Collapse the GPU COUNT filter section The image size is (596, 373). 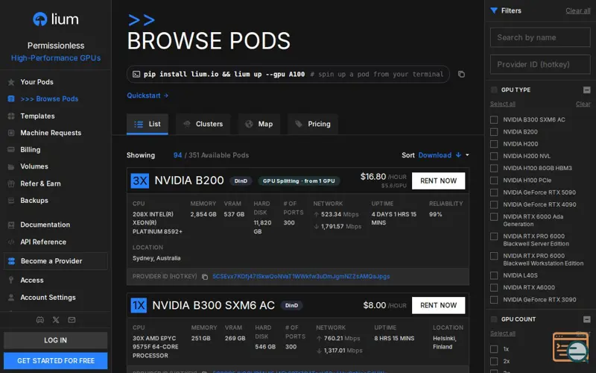[587, 319]
